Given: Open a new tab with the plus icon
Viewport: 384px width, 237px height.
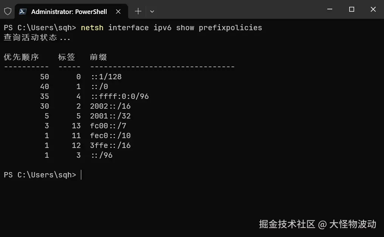Looking at the screenshot, I should click(x=138, y=11).
